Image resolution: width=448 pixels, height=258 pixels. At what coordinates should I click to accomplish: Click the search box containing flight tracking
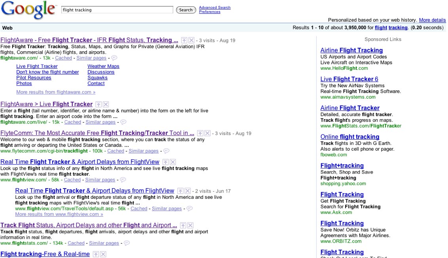pos(117,10)
